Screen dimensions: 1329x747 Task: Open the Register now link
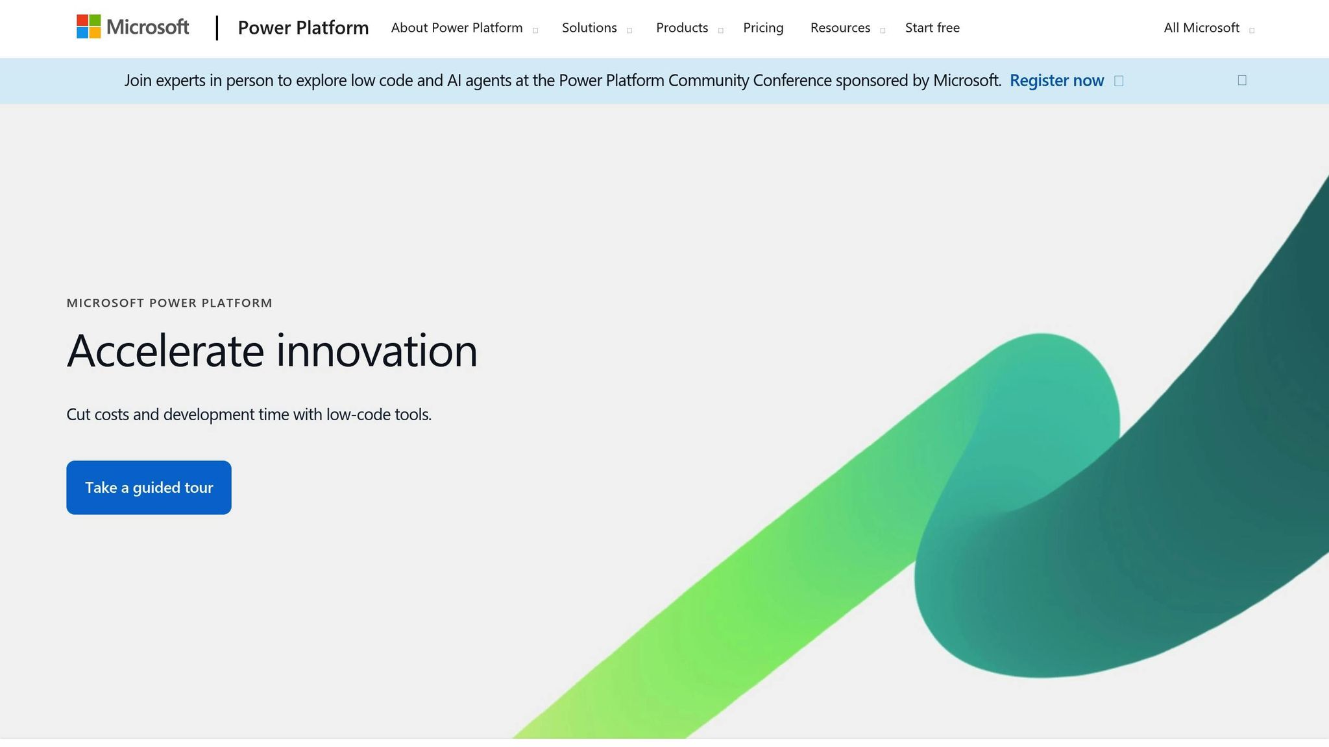coord(1056,80)
